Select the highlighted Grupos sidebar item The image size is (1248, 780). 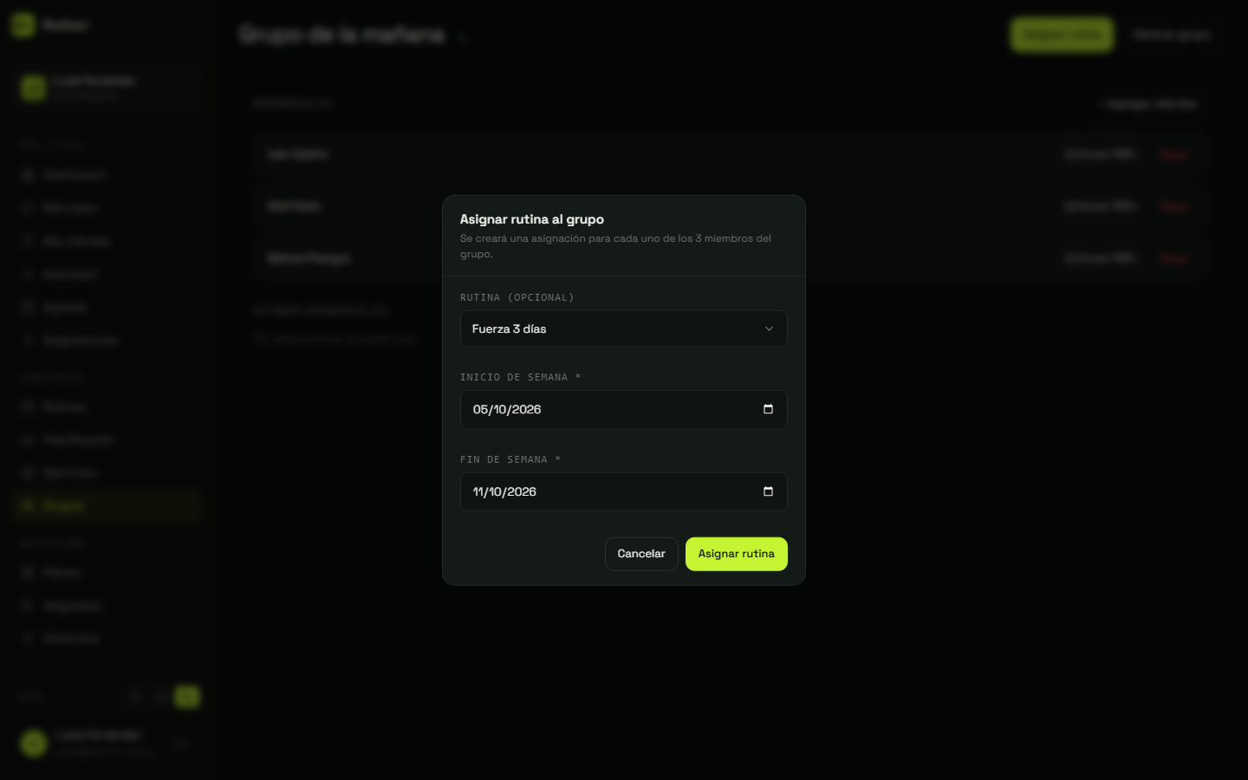click(x=107, y=505)
